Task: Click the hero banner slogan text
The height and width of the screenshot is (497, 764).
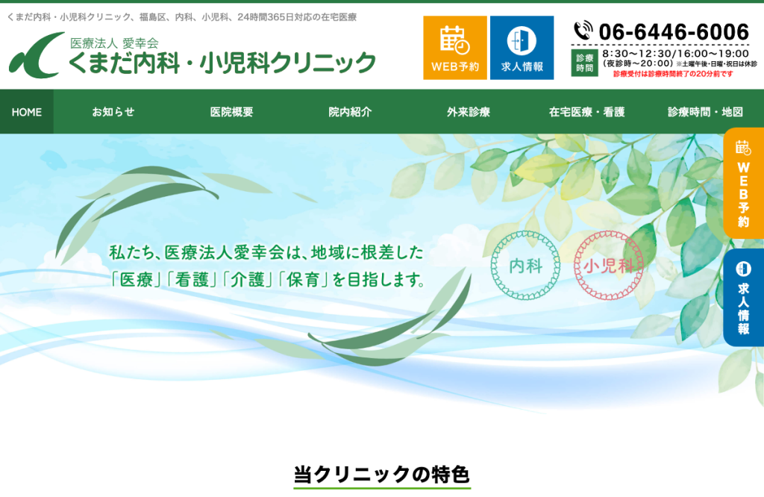Action: point(267,266)
